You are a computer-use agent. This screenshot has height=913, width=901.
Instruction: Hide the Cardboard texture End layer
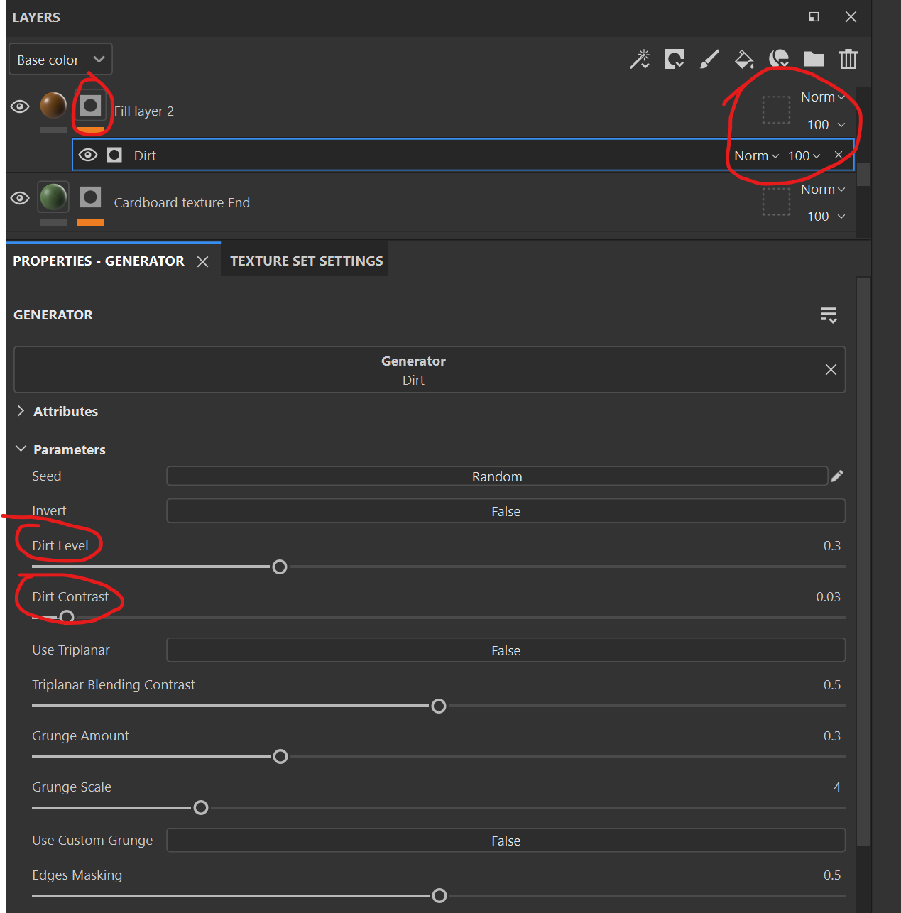20,197
